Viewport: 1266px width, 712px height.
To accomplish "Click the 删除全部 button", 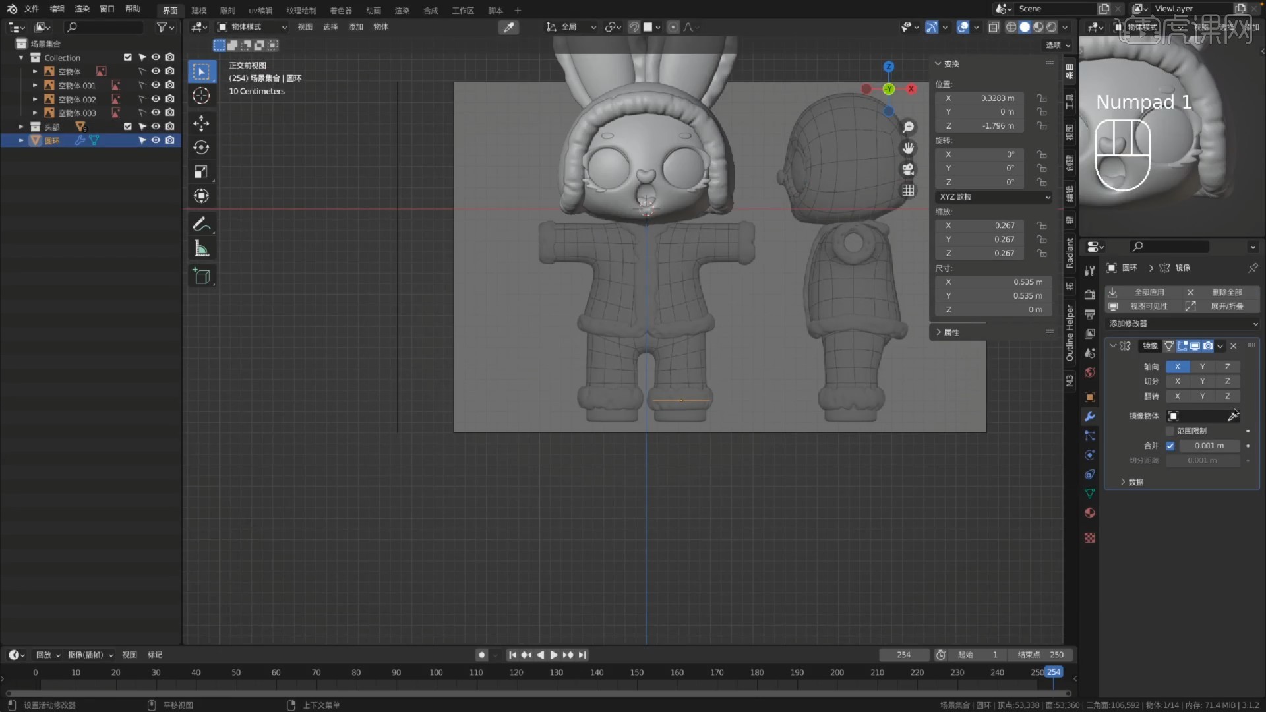I will click(1221, 292).
